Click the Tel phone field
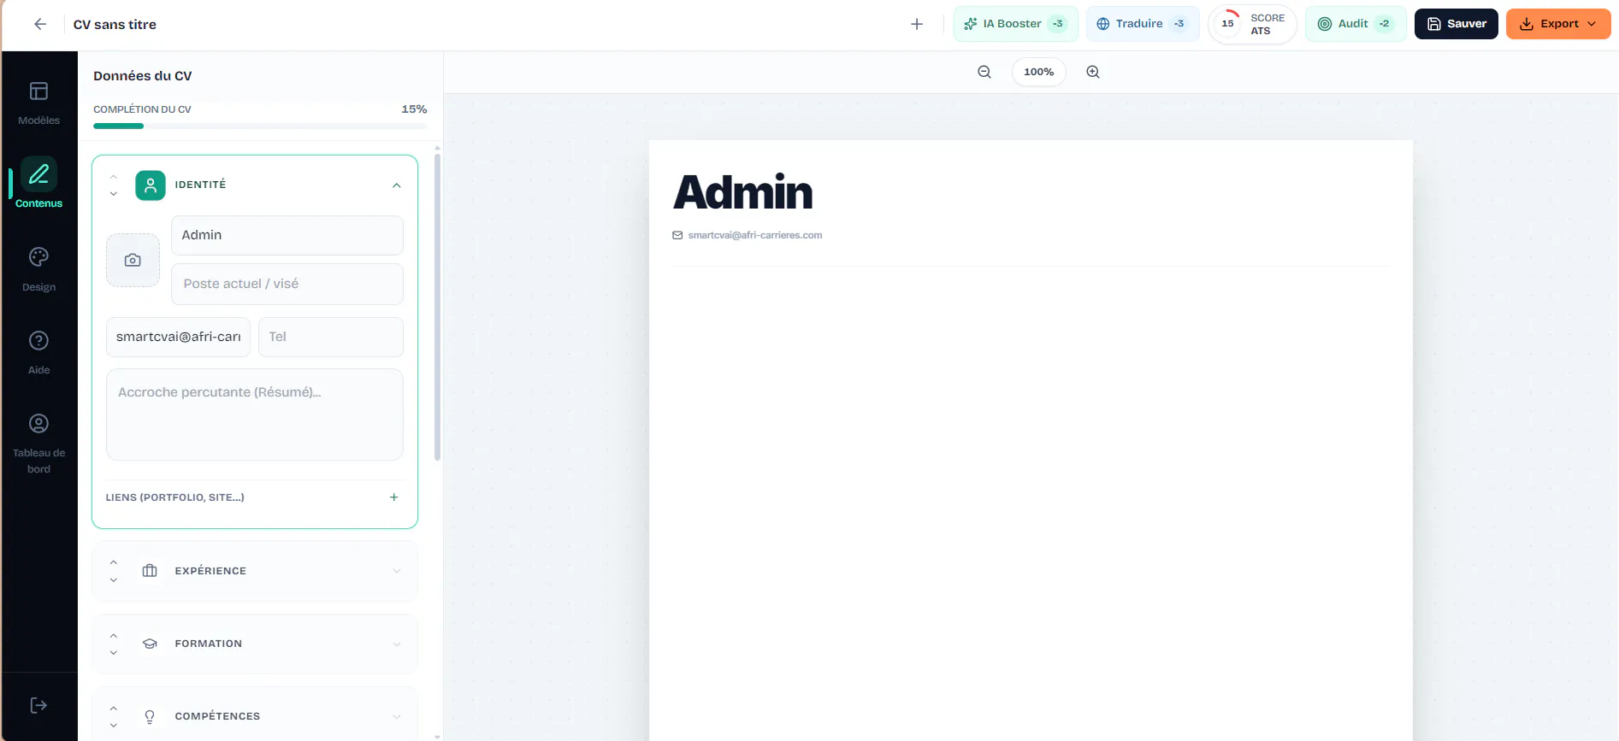Screen dimensions: 1619x741 point(331,337)
